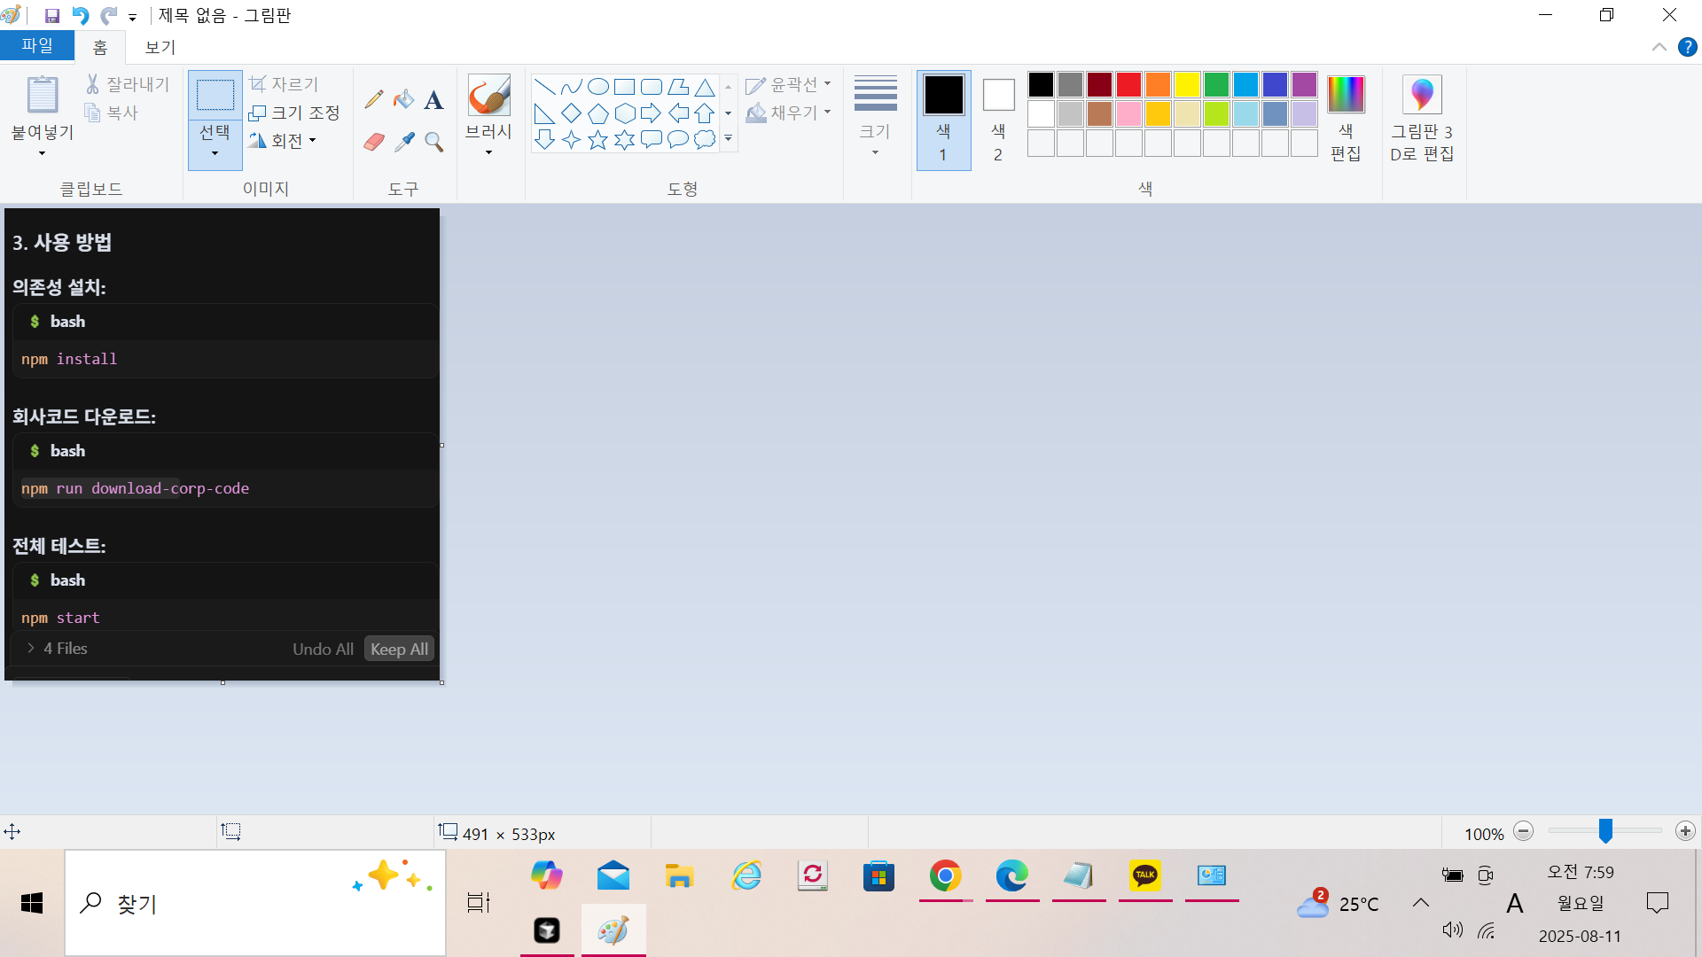Image resolution: width=1702 pixels, height=957 pixels.
Task: Choose the Triangle shape
Action: 705,87
